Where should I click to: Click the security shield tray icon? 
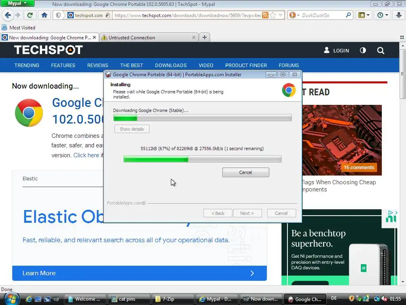[x=352, y=299]
